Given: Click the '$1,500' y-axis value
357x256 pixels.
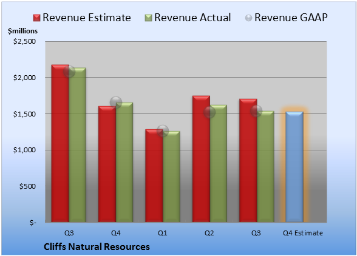Looking at the screenshot, I should click(24, 114).
